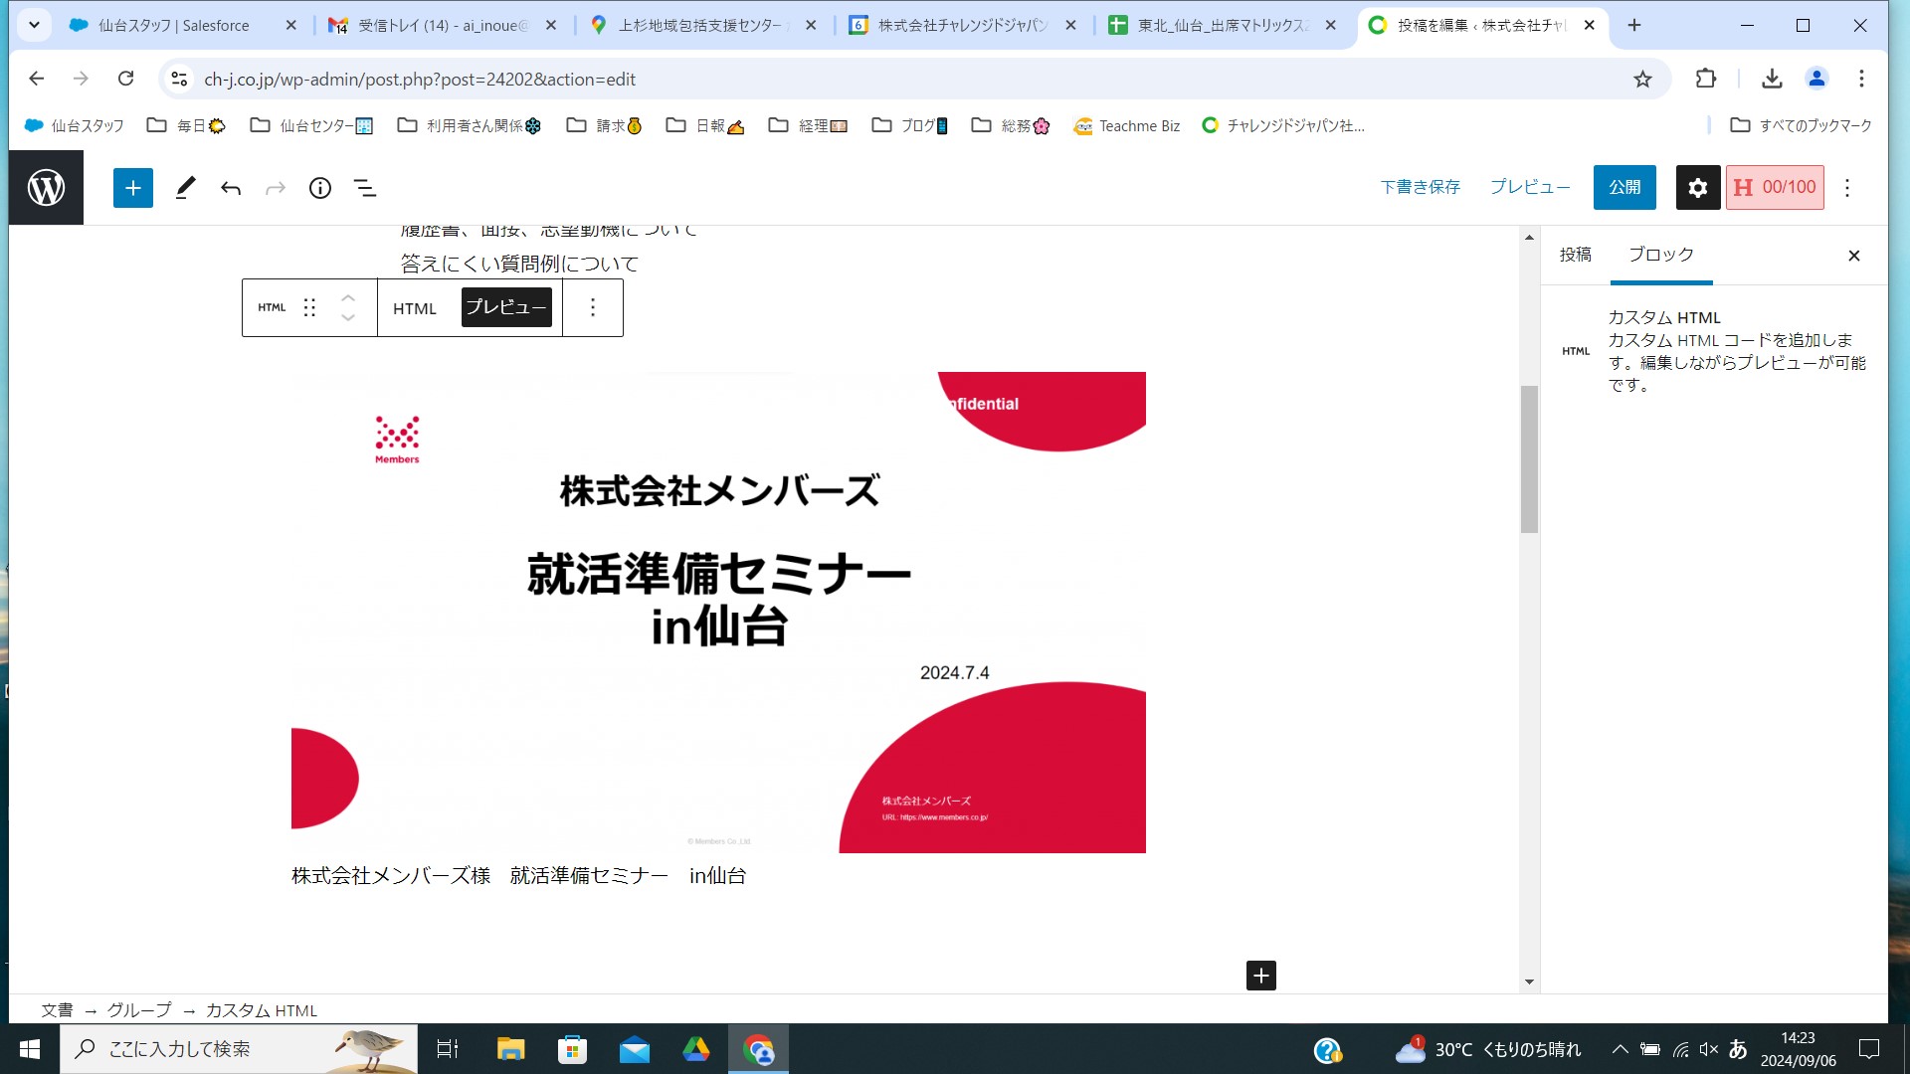Open the Chrome profile avatar

pos(1816,79)
